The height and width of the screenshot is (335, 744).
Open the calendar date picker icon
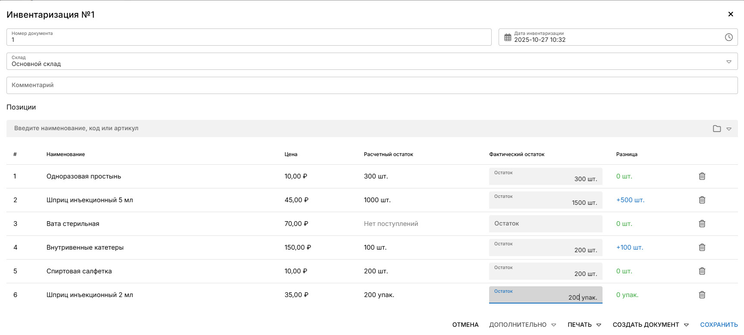508,38
